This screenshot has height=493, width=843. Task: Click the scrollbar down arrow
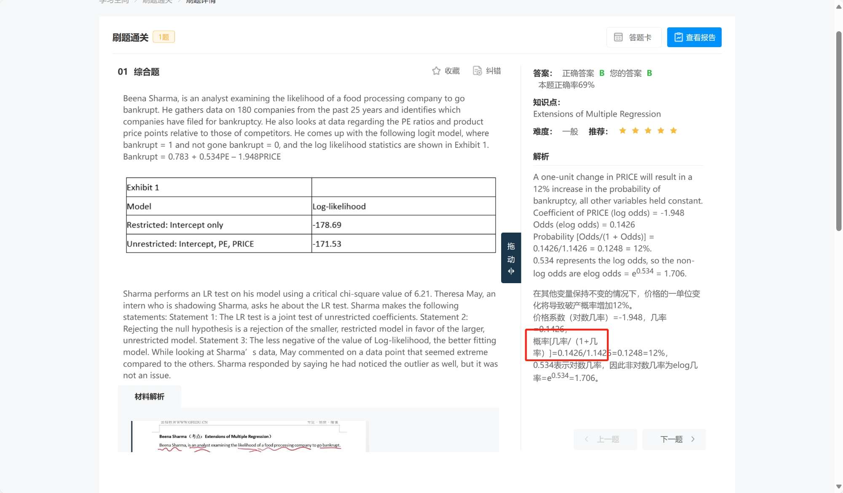click(838, 487)
